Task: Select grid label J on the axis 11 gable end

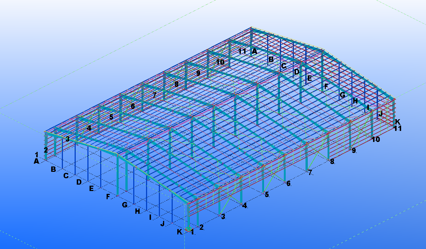Action: tap(381, 113)
